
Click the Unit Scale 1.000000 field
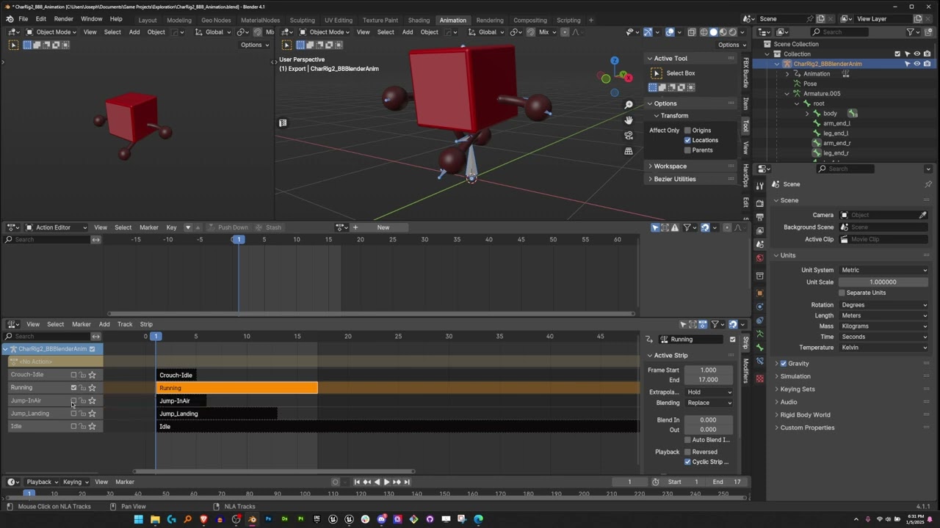(884, 282)
